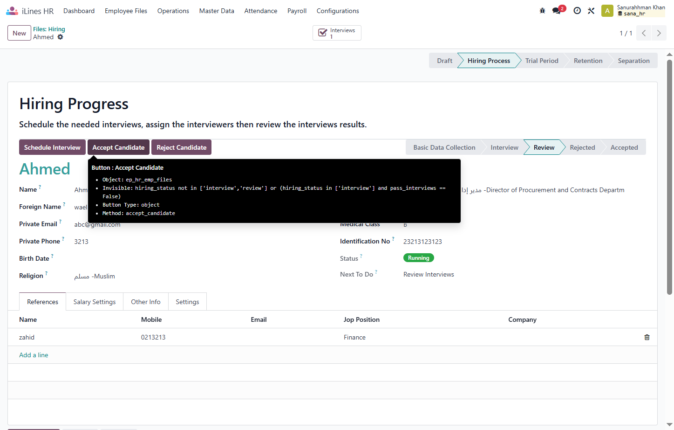Click the Interviews stat button
Viewport: 674px width, 430px height.
click(x=337, y=33)
